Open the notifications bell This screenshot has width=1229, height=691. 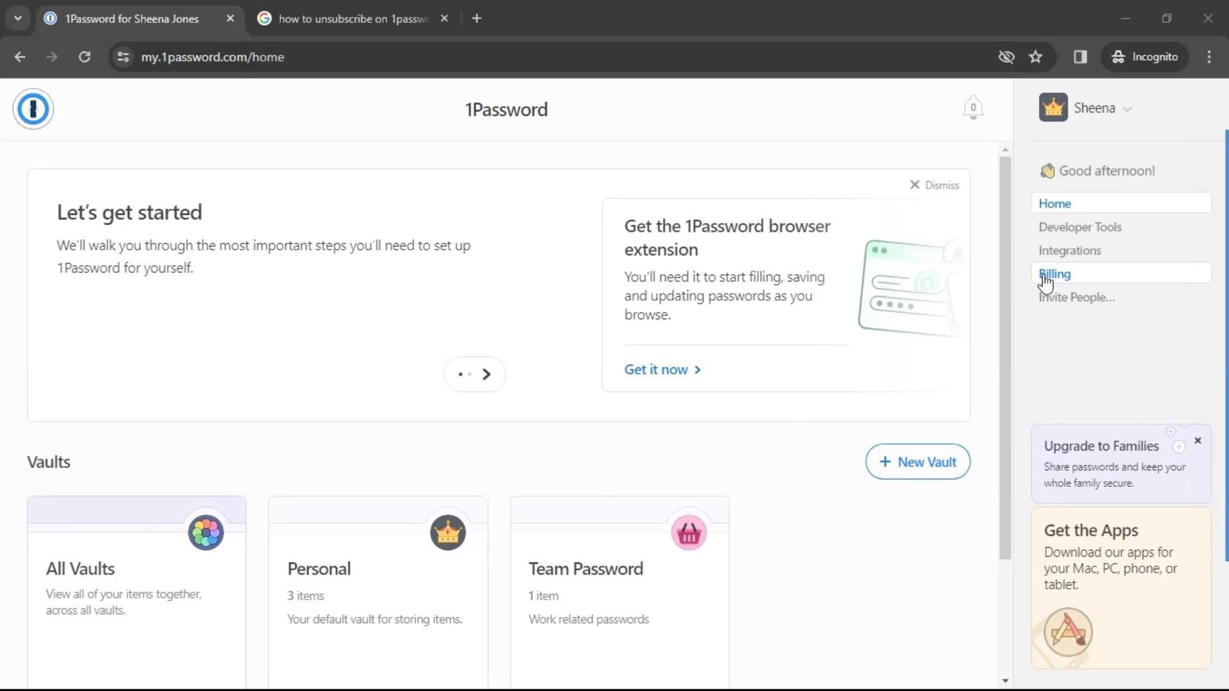click(972, 107)
